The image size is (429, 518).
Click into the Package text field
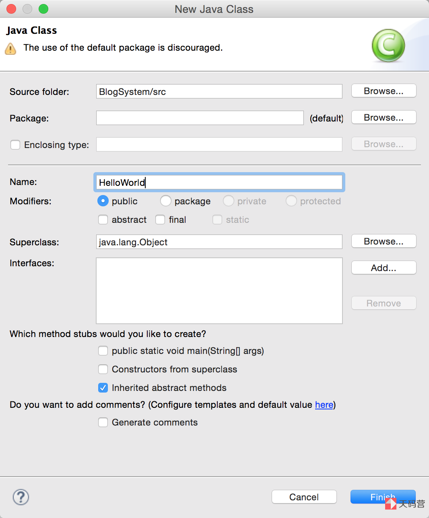pos(200,118)
